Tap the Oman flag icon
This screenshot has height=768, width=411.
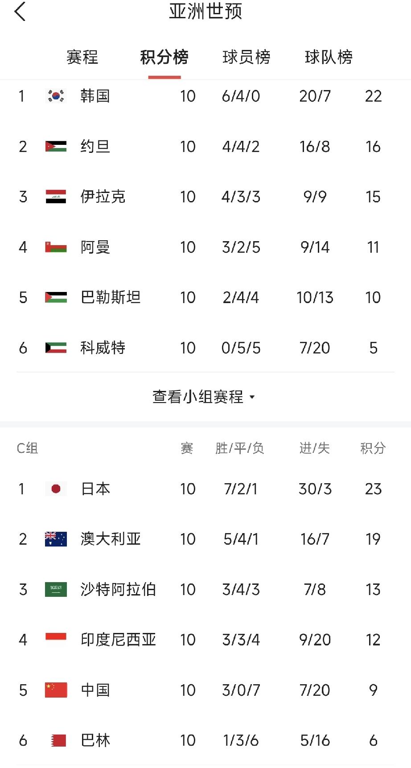[56, 247]
